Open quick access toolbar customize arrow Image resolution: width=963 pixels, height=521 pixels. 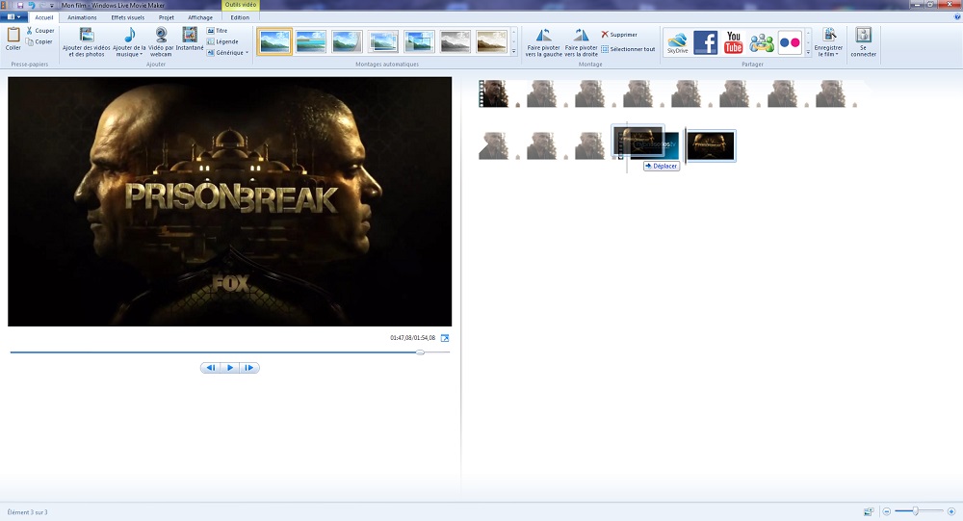point(52,5)
